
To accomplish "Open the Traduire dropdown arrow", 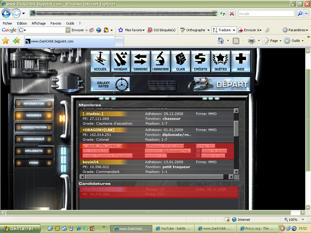I will pyautogui.click(x=234, y=30).
